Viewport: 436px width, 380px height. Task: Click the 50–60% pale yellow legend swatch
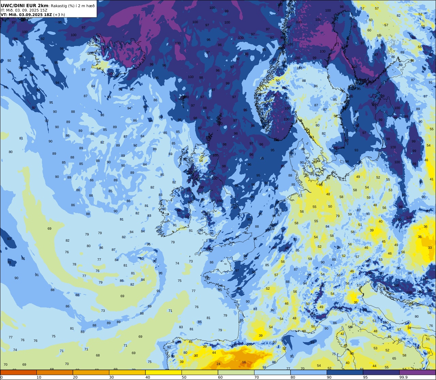pos(200,373)
